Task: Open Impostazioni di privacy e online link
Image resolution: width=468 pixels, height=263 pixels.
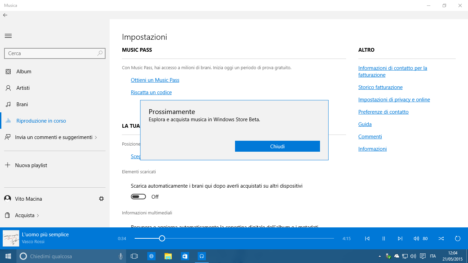Action: (394, 100)
